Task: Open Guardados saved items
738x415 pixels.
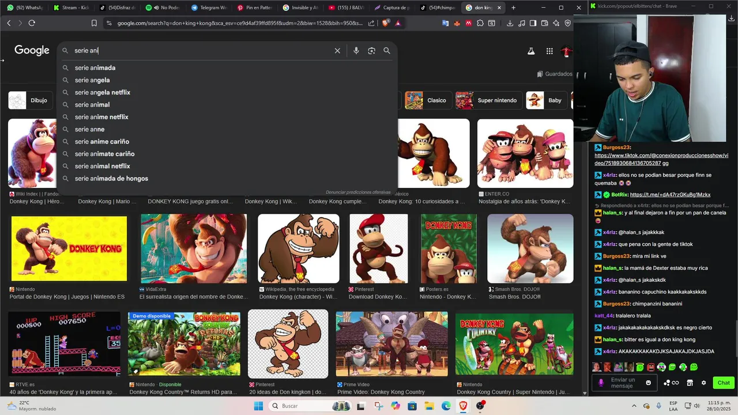Action: click(555, 74)
